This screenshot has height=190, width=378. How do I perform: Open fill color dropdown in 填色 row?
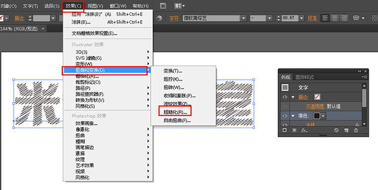[x=323, y=116]
